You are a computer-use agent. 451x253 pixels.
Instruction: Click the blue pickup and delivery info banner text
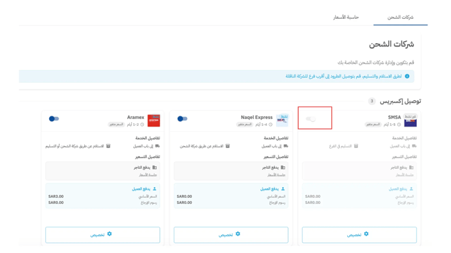click(x=343, y=76)
